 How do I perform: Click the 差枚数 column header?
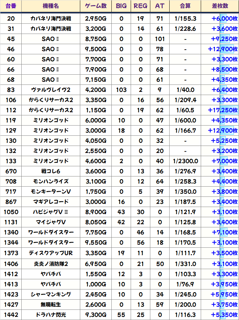(x=220, y=6)
